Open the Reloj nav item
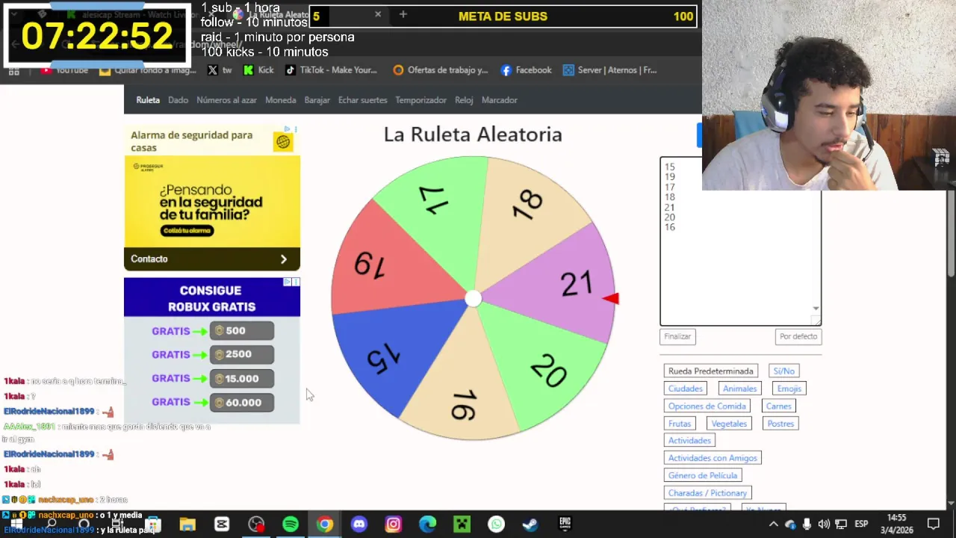This screenshot has height=538, width=956. (464, 100)
